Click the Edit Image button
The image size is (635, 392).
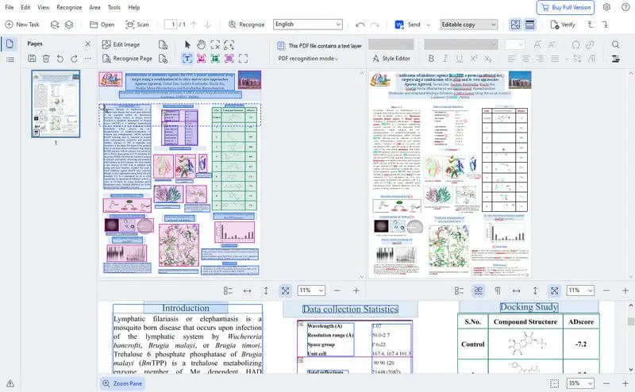coord(121,44)
